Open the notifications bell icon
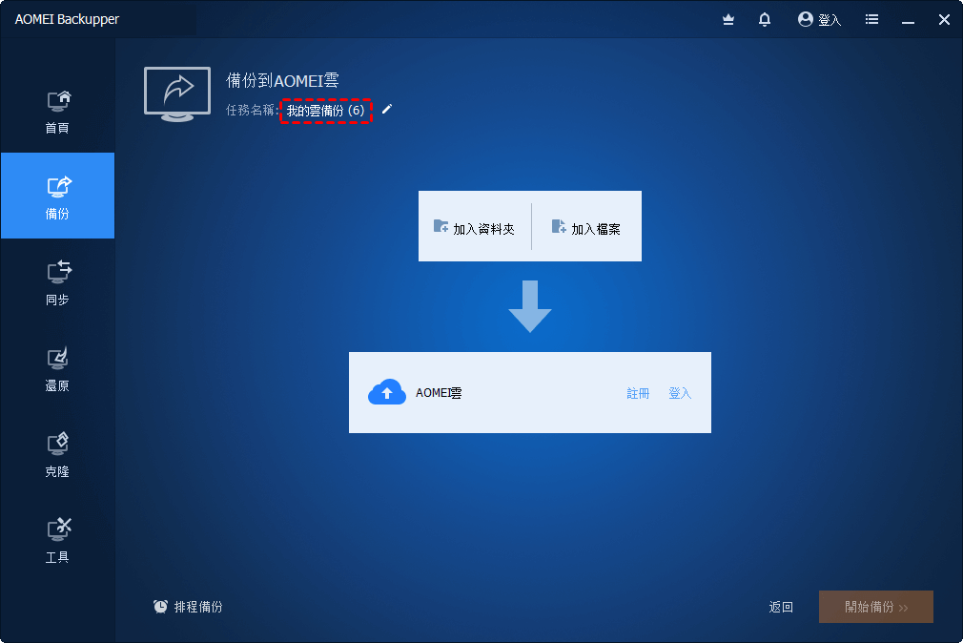This screenshot has width=963, height=643. coord(765,20)
